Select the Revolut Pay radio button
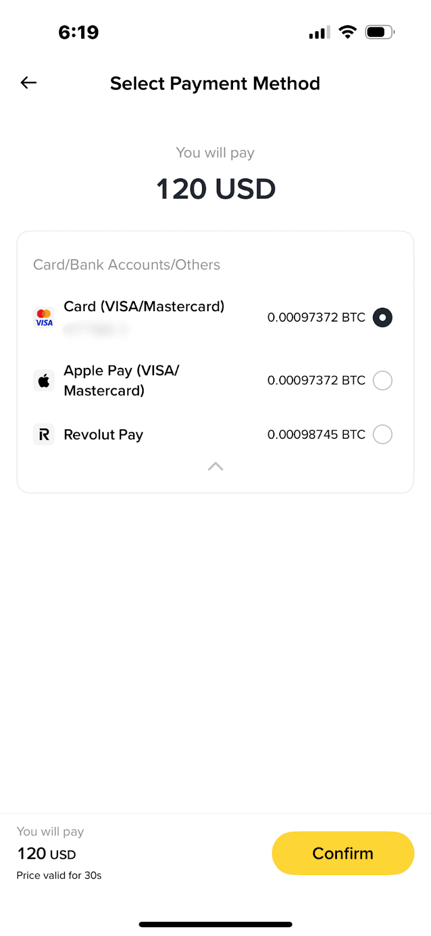This screenshot has width=431, height=936. 383,435
